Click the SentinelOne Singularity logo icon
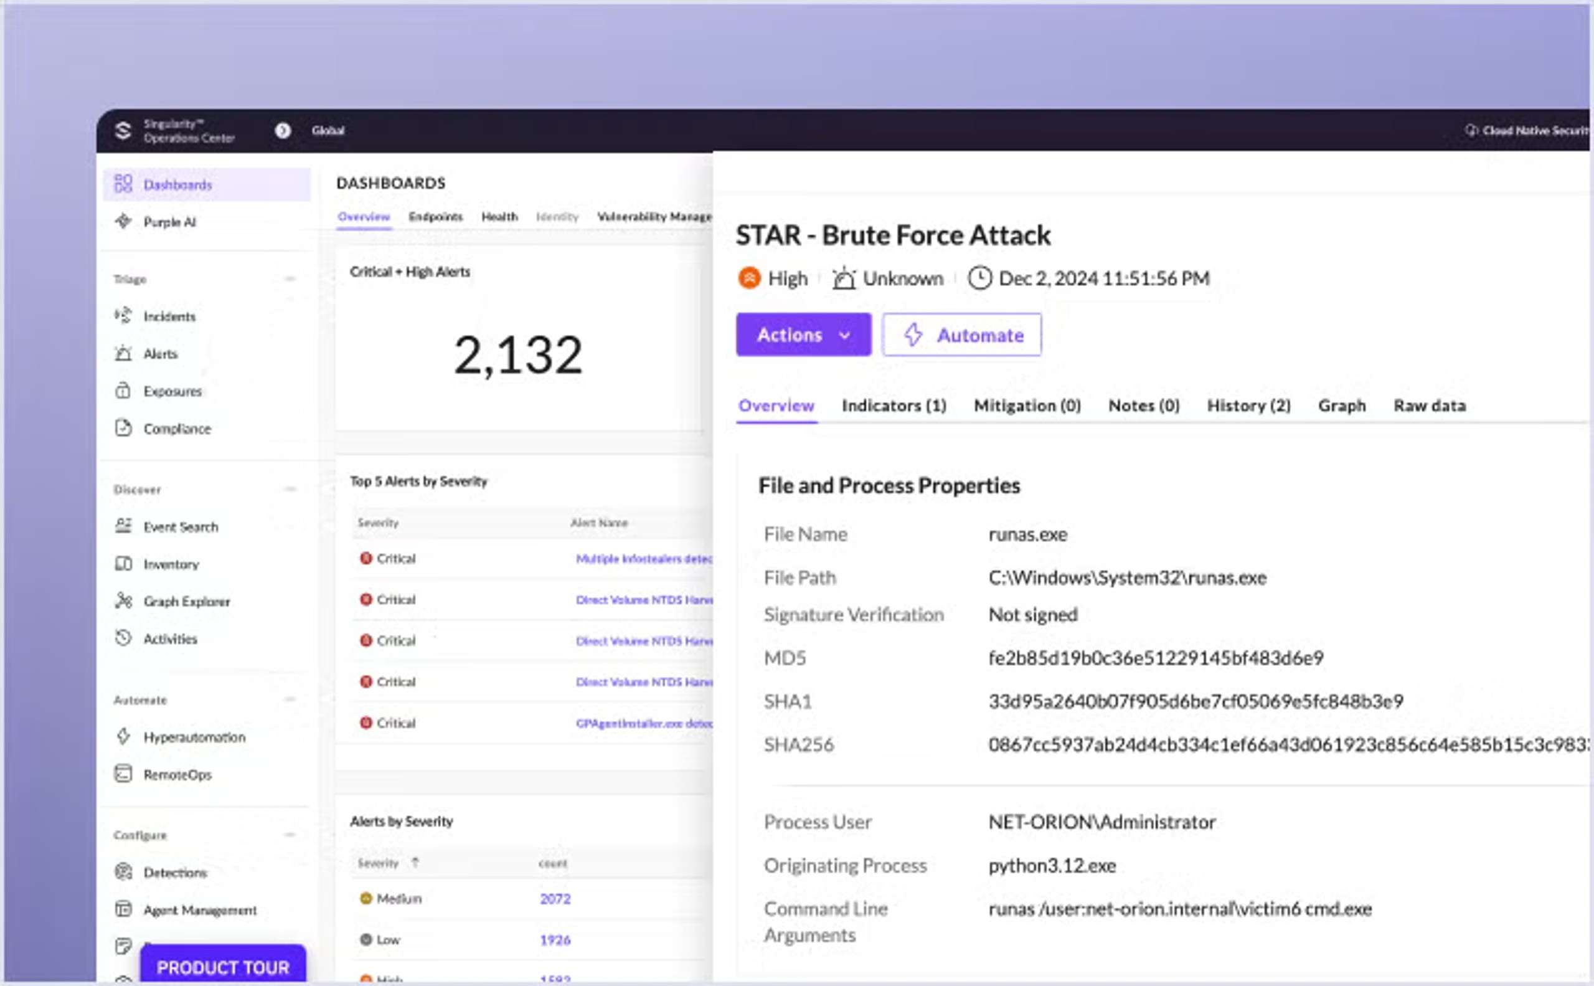The height and width of the screenshot is (986, 1594). pos(123,130)
